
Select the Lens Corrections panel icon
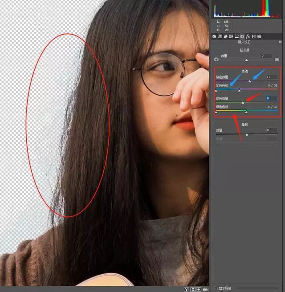(x=242, y=36)
